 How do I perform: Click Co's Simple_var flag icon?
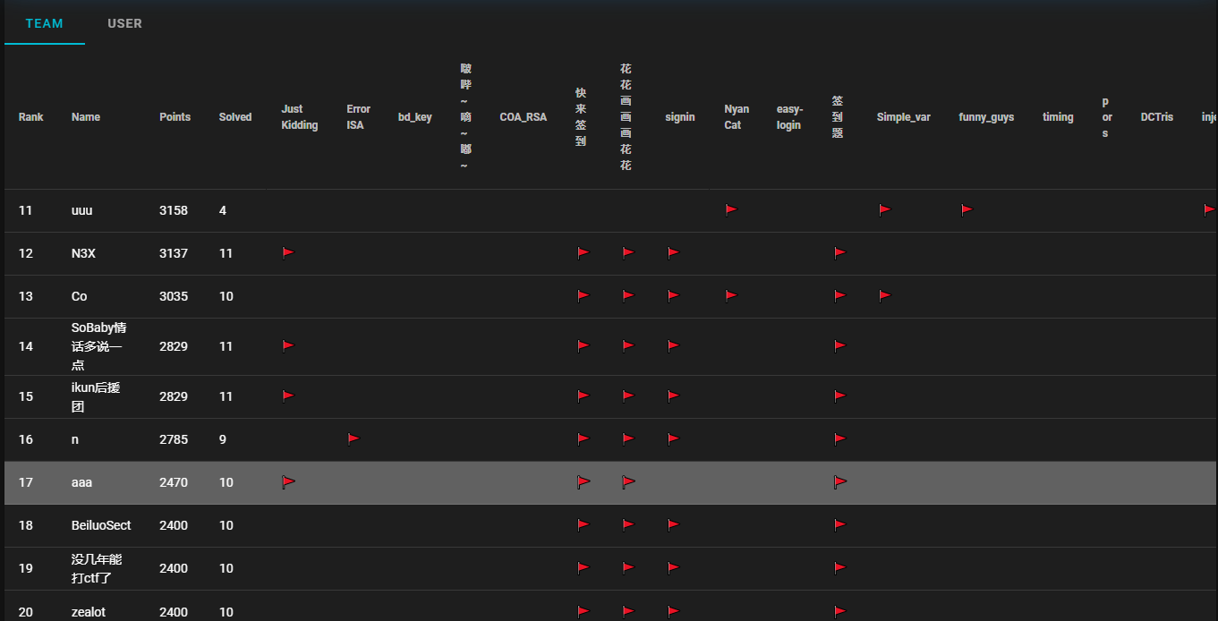884,295
